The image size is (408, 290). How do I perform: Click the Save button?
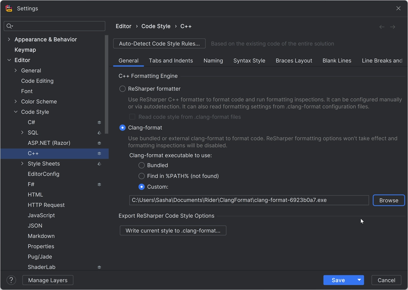coord(339,280)
